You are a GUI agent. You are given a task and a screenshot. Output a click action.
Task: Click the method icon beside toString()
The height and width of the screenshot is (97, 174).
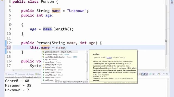[x=43, y=54]
